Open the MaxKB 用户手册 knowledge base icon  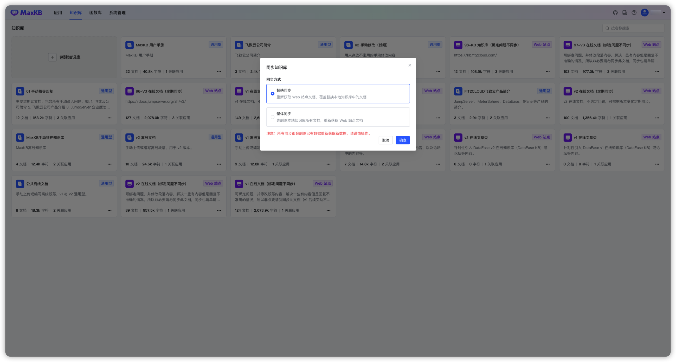point(129,45)
